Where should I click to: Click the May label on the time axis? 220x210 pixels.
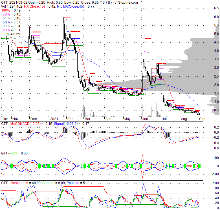click(x=127, y=119)
